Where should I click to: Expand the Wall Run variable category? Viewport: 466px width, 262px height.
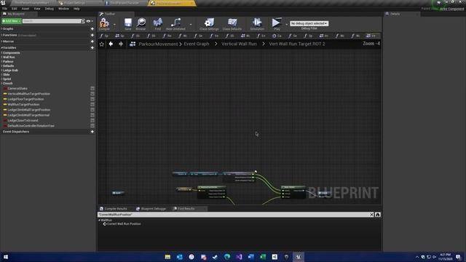(x=1, y=57)
